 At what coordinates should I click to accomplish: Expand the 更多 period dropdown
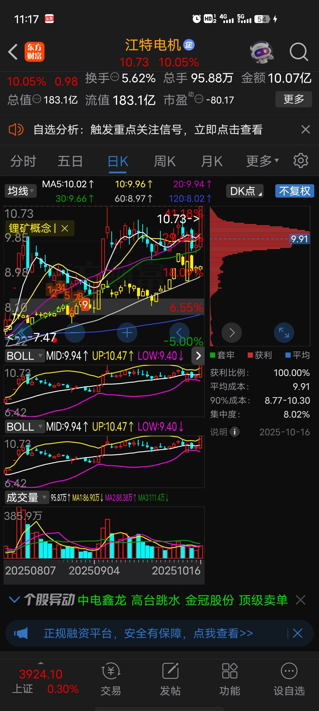pos(262,161)
